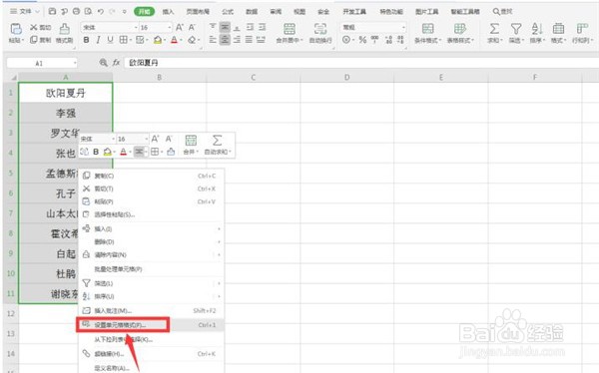The width and height of the screenshot is (599, 373).
Task: Switch to Page Layout (页面布局) tab
Action: (198, 12)
